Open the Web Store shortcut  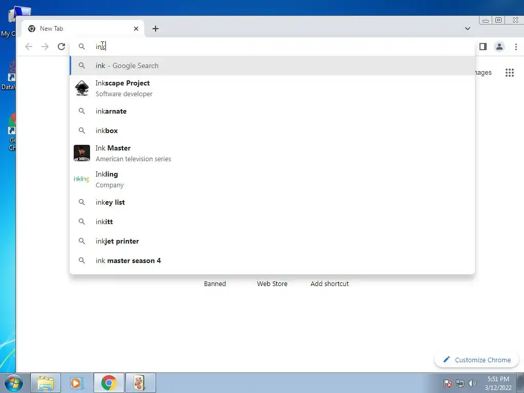pos(272,283)
